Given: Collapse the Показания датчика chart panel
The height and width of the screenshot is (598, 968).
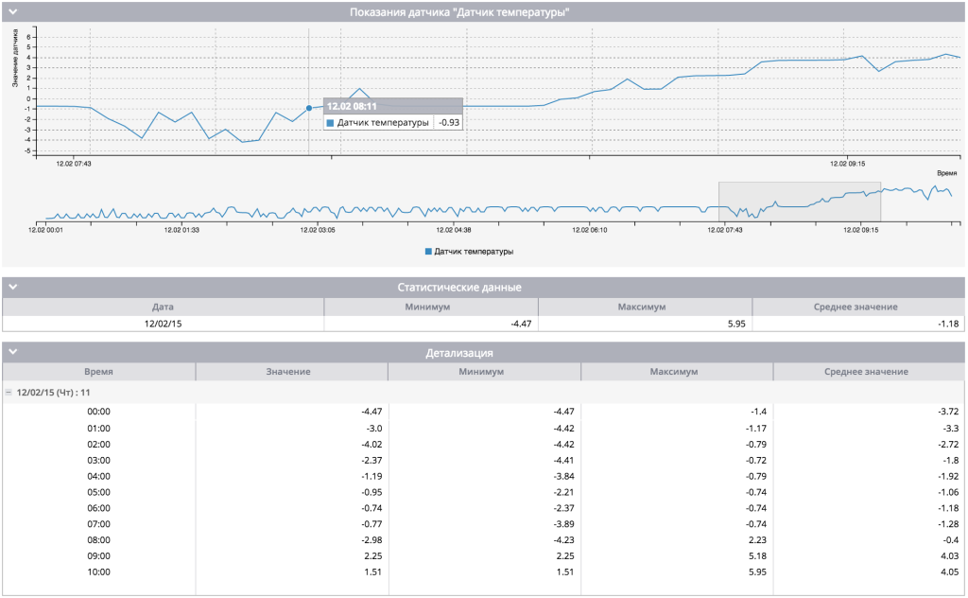Looking at the screenshot, I should pos(13,12).
